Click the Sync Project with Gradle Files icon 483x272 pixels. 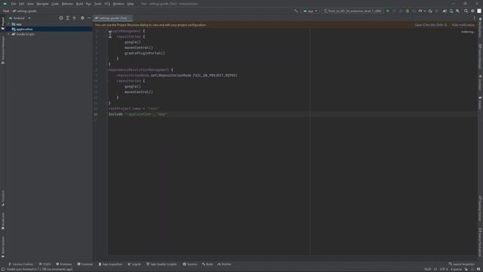click(x=445, y=11)
